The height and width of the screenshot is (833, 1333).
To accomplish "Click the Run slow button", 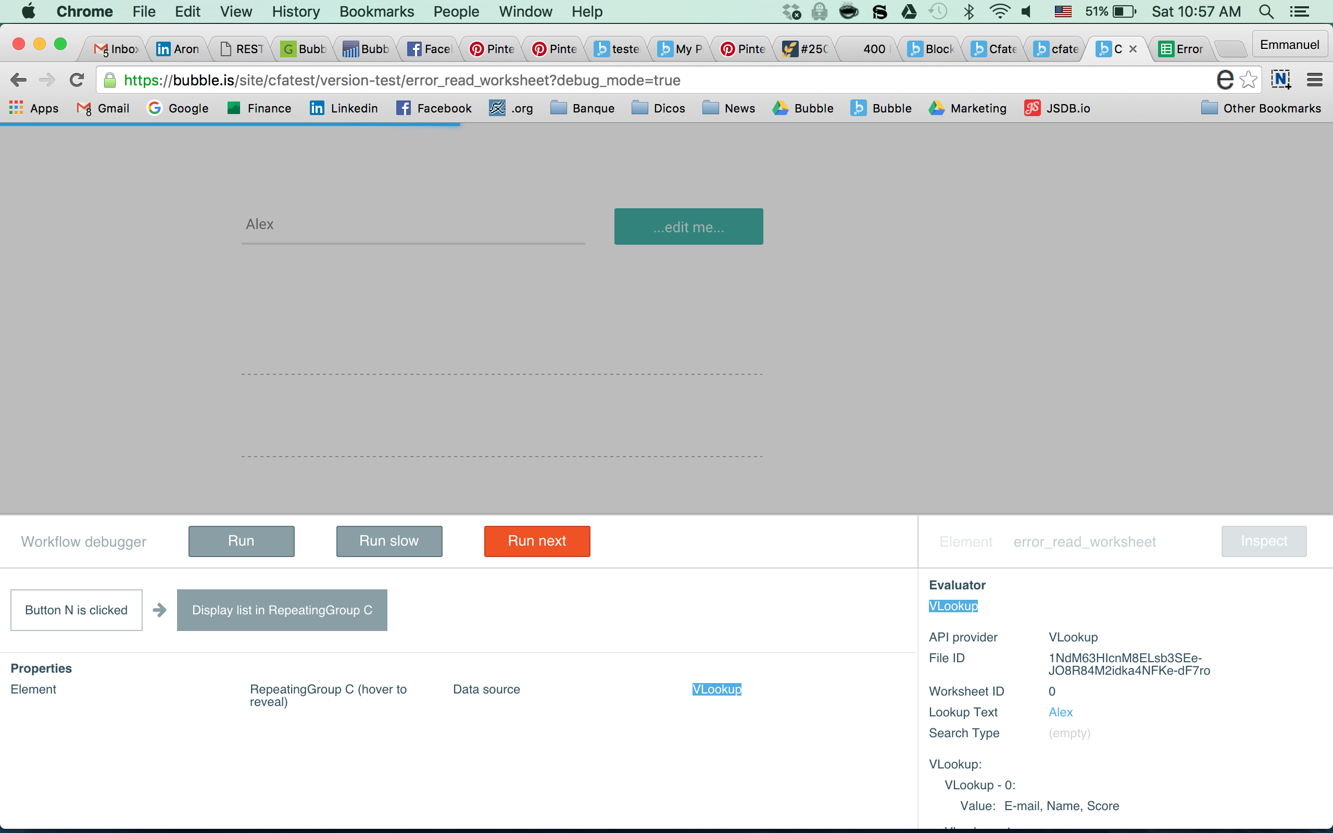I will [x=389, y=541].
